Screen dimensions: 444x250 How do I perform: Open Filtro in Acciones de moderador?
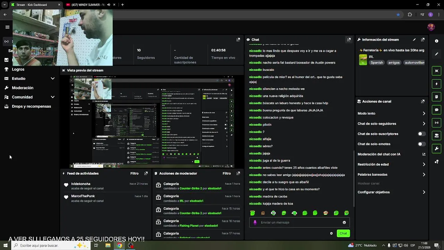pyautogui.click(x=227, y=173)
